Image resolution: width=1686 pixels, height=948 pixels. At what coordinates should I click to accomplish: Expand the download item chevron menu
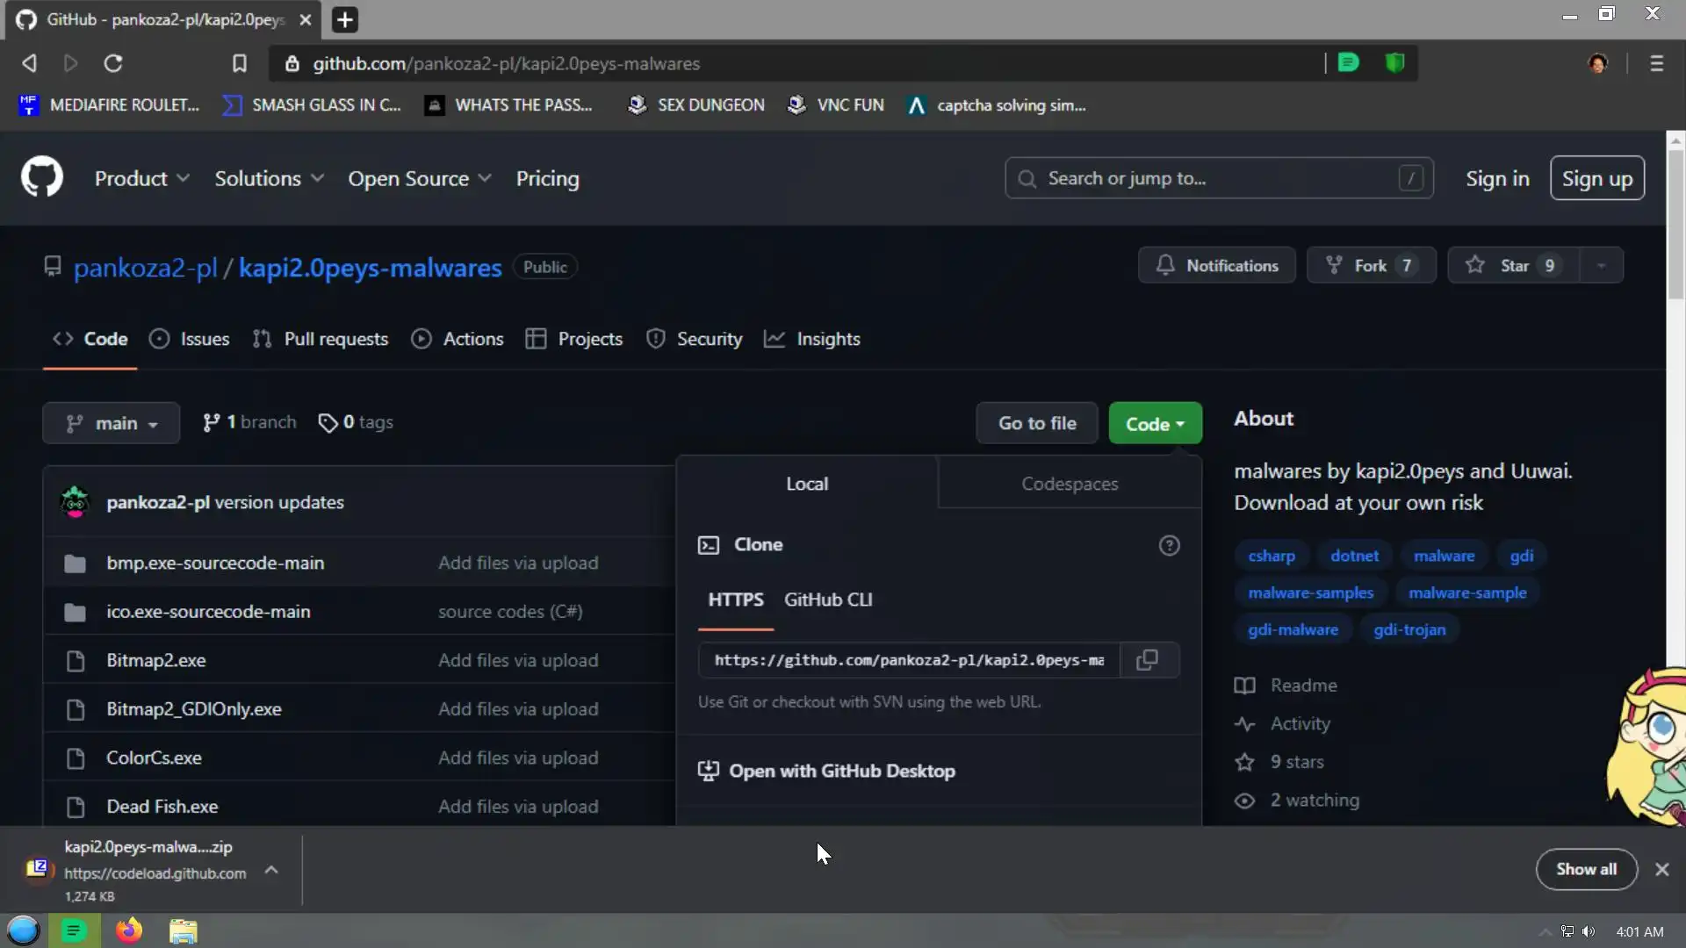pyautogui.click(x=271, y=870)
